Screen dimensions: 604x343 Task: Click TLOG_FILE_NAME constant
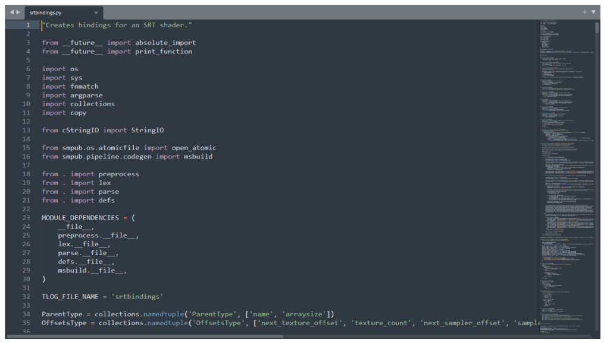point(70,297)
